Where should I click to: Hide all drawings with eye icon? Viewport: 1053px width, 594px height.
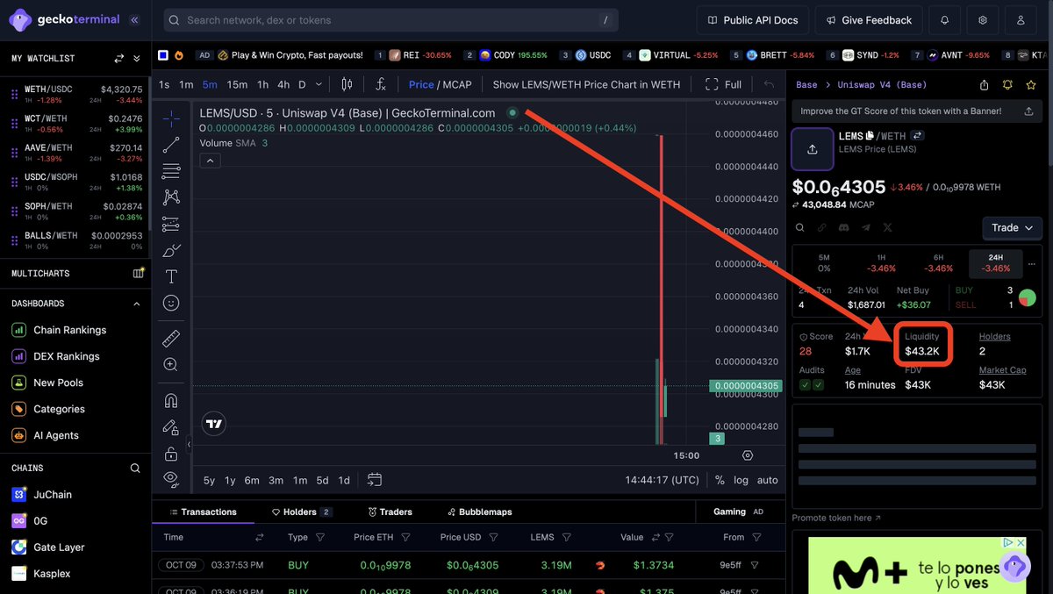(x=171, y=478)
